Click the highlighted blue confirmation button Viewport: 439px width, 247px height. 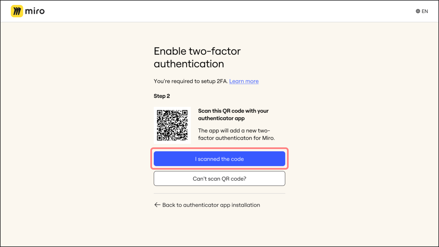(x=219, y=159)
